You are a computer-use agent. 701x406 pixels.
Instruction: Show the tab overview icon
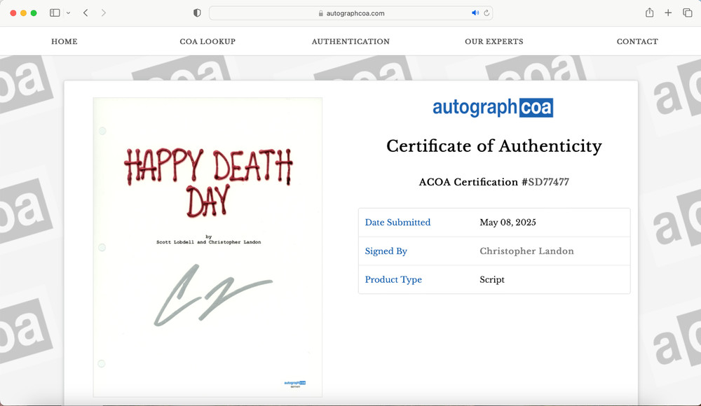coord(687,13)
